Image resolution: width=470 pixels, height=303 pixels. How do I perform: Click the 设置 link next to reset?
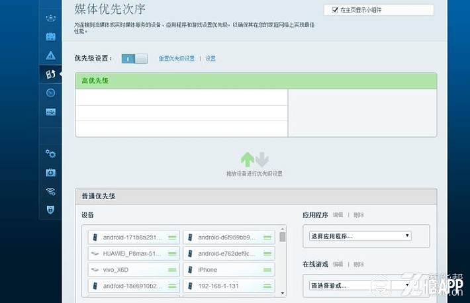coord(210,58)
